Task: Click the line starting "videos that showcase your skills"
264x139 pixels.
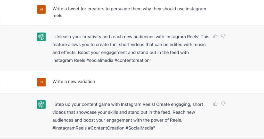Action: 123,112
